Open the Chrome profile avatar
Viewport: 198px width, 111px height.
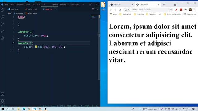point(190,10)
